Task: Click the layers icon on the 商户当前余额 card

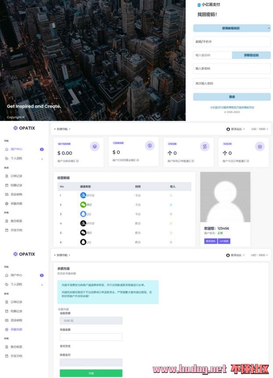Action: [x=94, y=146]
